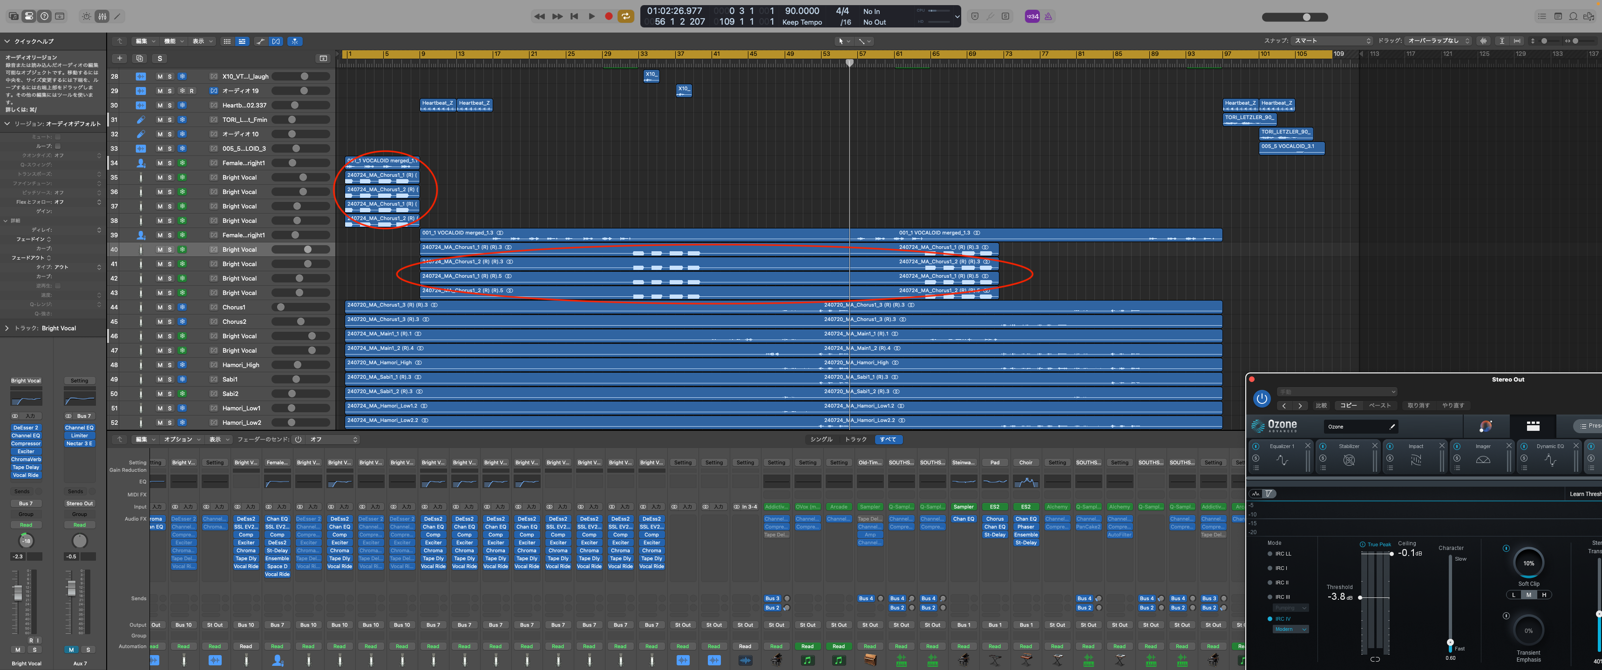This screenshot has width=1602, height=670.
Task: Open the スナップ smart dropdown
Action: [1331, 41]
